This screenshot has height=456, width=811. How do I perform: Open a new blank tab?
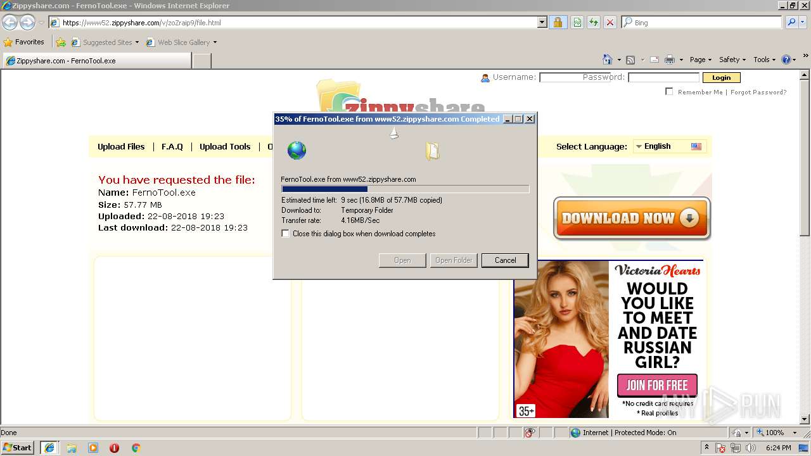pyautogui.click(x=201, y=61)
